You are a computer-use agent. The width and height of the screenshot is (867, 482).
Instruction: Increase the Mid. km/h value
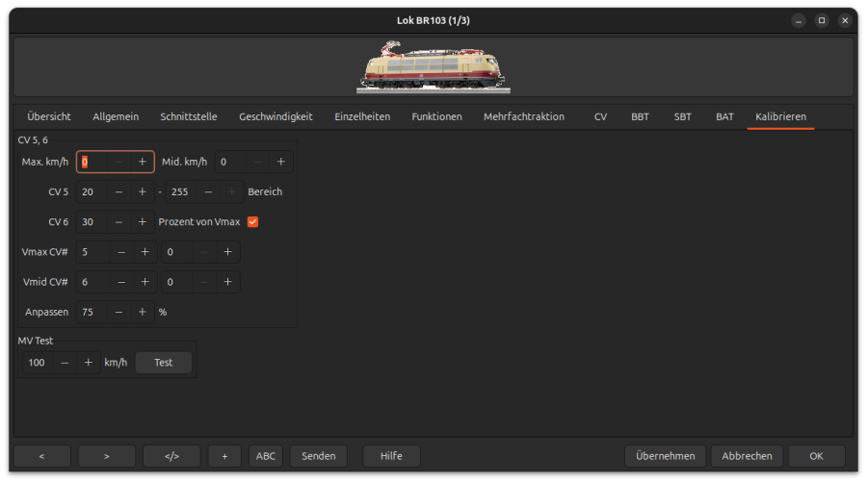(x=280, y=162)
